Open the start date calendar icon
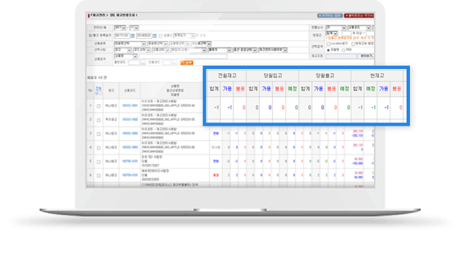Screen dimensions: 460x257 coord(133,36)
